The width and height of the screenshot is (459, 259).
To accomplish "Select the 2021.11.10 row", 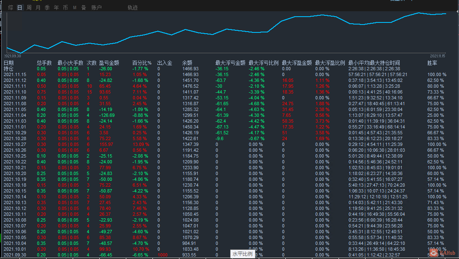I will [x=225, y=92].
